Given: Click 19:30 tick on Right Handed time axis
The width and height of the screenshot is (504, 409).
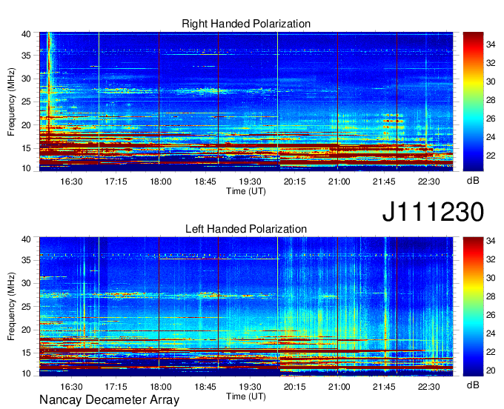Looking at the screenshot, I should (x=250, y=182).
